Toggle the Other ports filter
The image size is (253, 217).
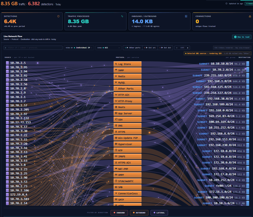pyautogui.click(x=133, y=48)
